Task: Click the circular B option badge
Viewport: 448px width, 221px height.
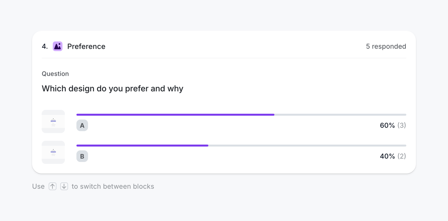Action: 82,156
